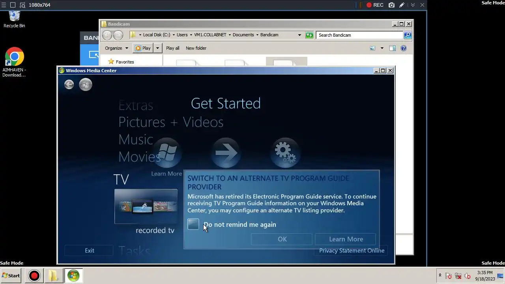Viewport: 505px width, 284px height.
Task: Activate the pencil drawing tool
Action: tap(402, 5)
